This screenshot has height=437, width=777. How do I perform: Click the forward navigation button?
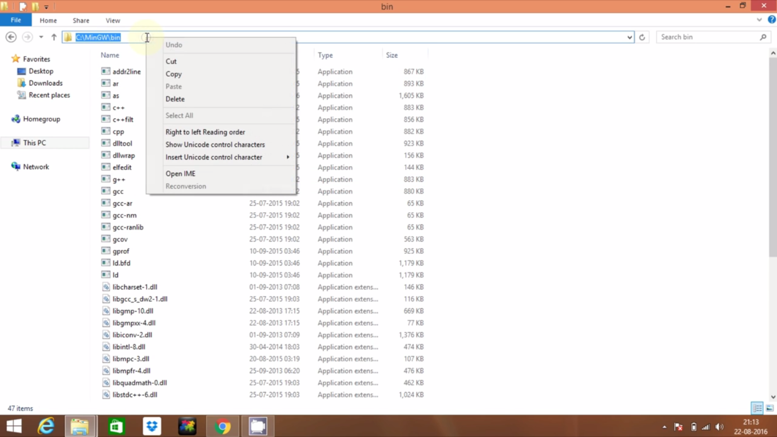(x=27, y=37)
